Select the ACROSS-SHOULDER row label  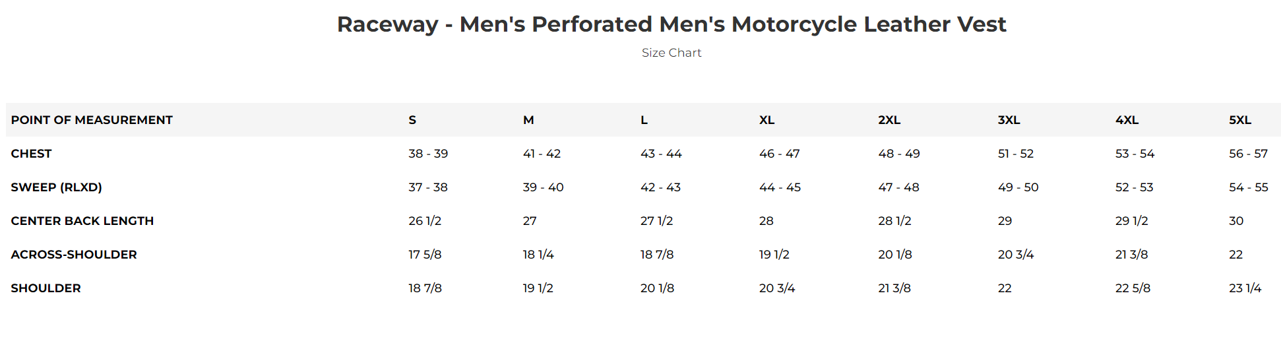(x=74, y=255)
